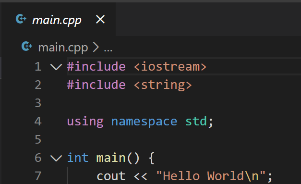Image resolution: width=301 pixels, height=184 pixels.
Task: Place cursor on <string> include
Action: pyautogui.click(x=163, y=85)
